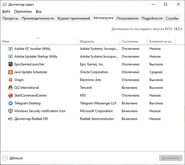Click the Electronic Arts publisher cell
Screen dimensions: 185x165
coord(90,80)
